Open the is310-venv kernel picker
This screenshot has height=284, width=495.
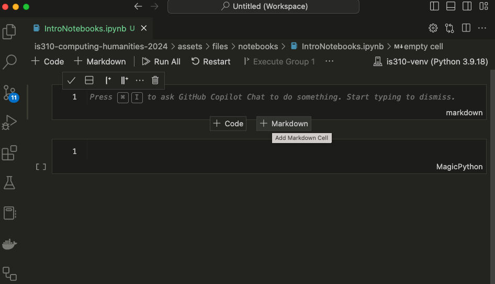(431, 61)
